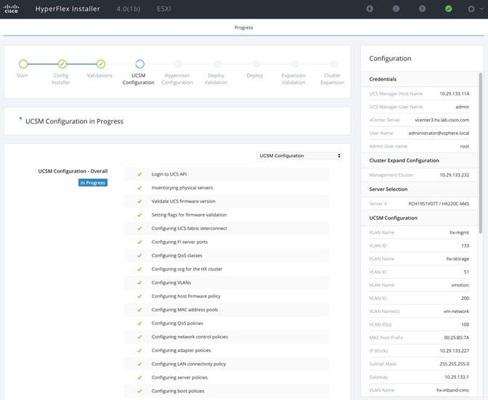The width and height of the screenshot is (488, 400).
Task: Click the checkmark beside Configuring MAC address pools
Action: tap(139, 310)
